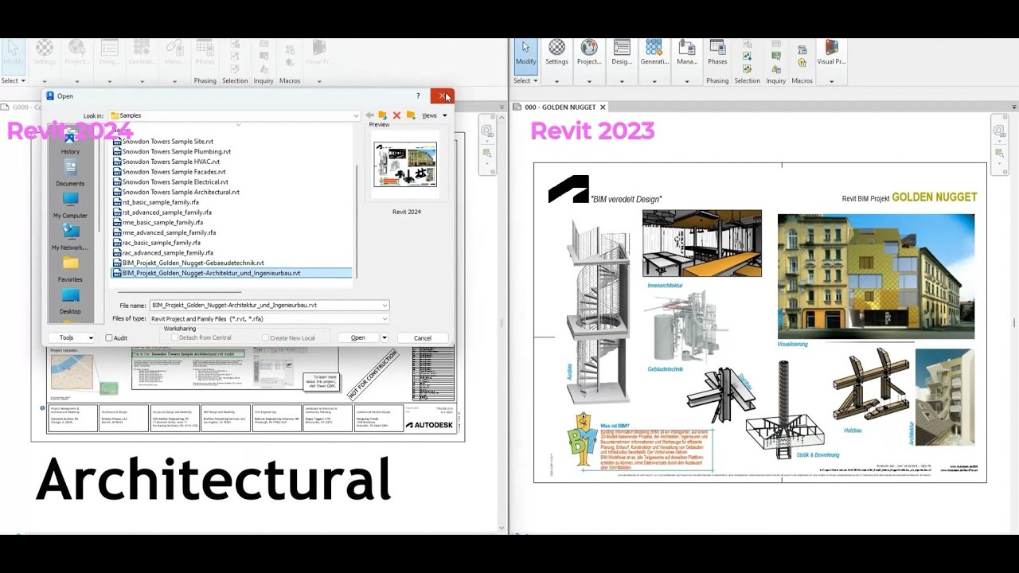
Task: Select Snowdon Towers Sample Site.rvt file
Action: point(167,142)
